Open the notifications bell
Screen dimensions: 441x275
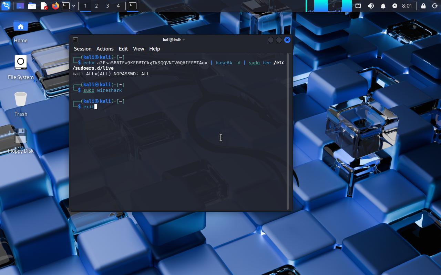coord(383,6)
